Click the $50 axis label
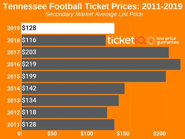 [52, 133]
